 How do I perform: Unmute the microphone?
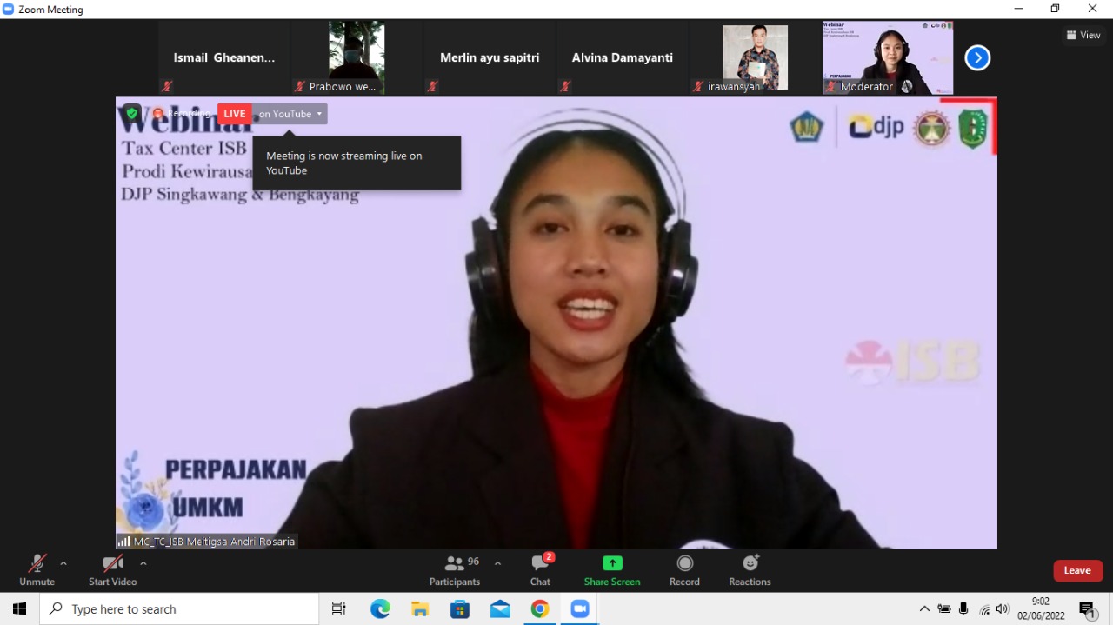tap(37, 570)
